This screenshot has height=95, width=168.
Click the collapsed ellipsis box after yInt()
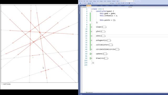(103, 31)
